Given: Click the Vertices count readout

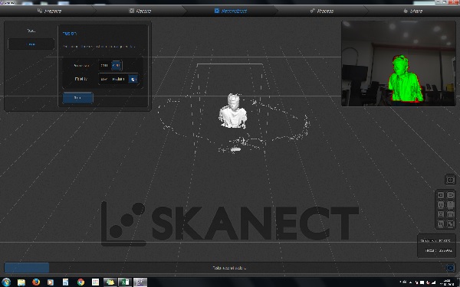Looking at the screenshot, I should (x=435, y=241).
